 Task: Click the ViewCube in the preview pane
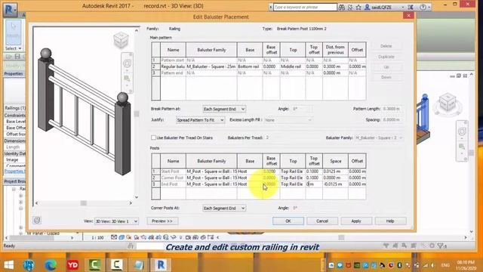121,40
